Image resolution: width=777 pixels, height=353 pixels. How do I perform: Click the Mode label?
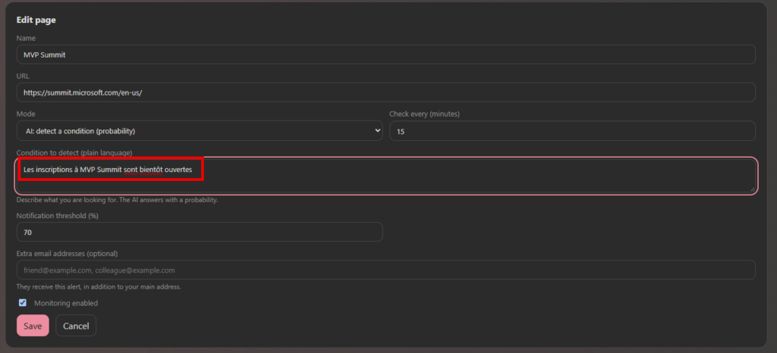(x=26, y=114)
